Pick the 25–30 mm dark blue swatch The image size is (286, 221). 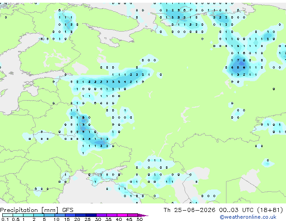click(91, 215)
